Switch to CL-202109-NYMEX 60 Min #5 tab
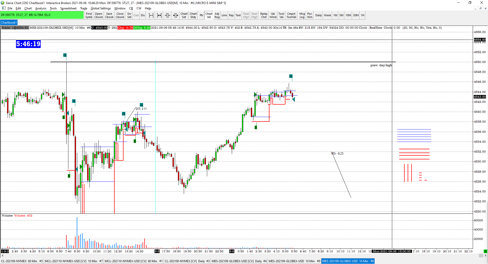Image resolution: width=488 pixels, height=264 pixels. pos(22,261)
